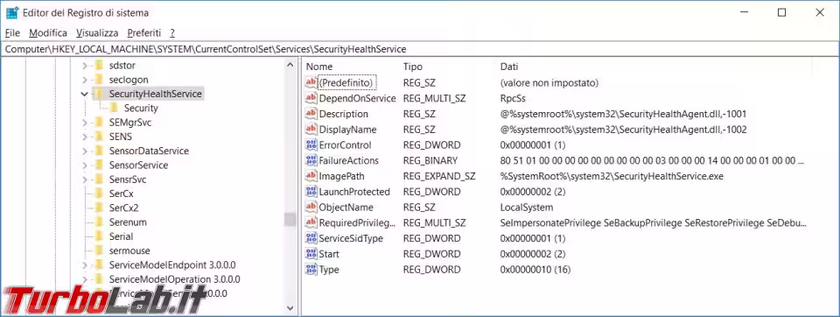Click the tree vertical scrollbar thumb
840x317 pixels.
pos(290,220)
